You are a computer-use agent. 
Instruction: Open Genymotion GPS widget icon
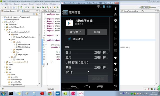[x=115, y=14]
